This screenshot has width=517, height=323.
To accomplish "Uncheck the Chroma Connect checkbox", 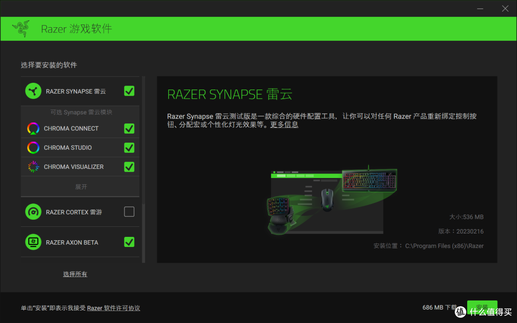I will (x=129, y=128).
